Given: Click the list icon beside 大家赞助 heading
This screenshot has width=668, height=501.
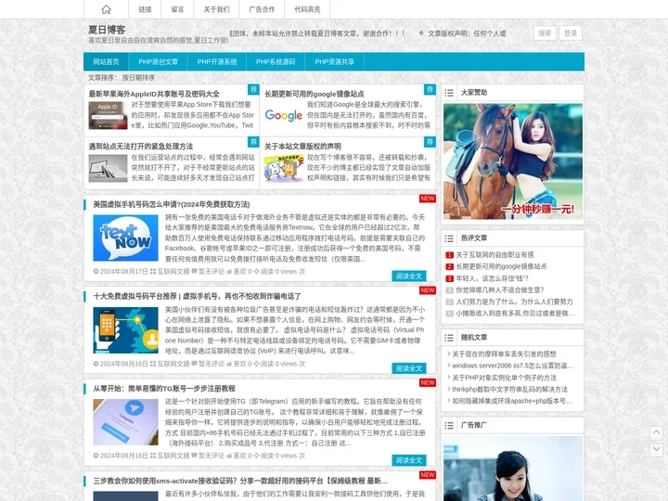Looking at the screenshot, I should (x=449, y=93).
